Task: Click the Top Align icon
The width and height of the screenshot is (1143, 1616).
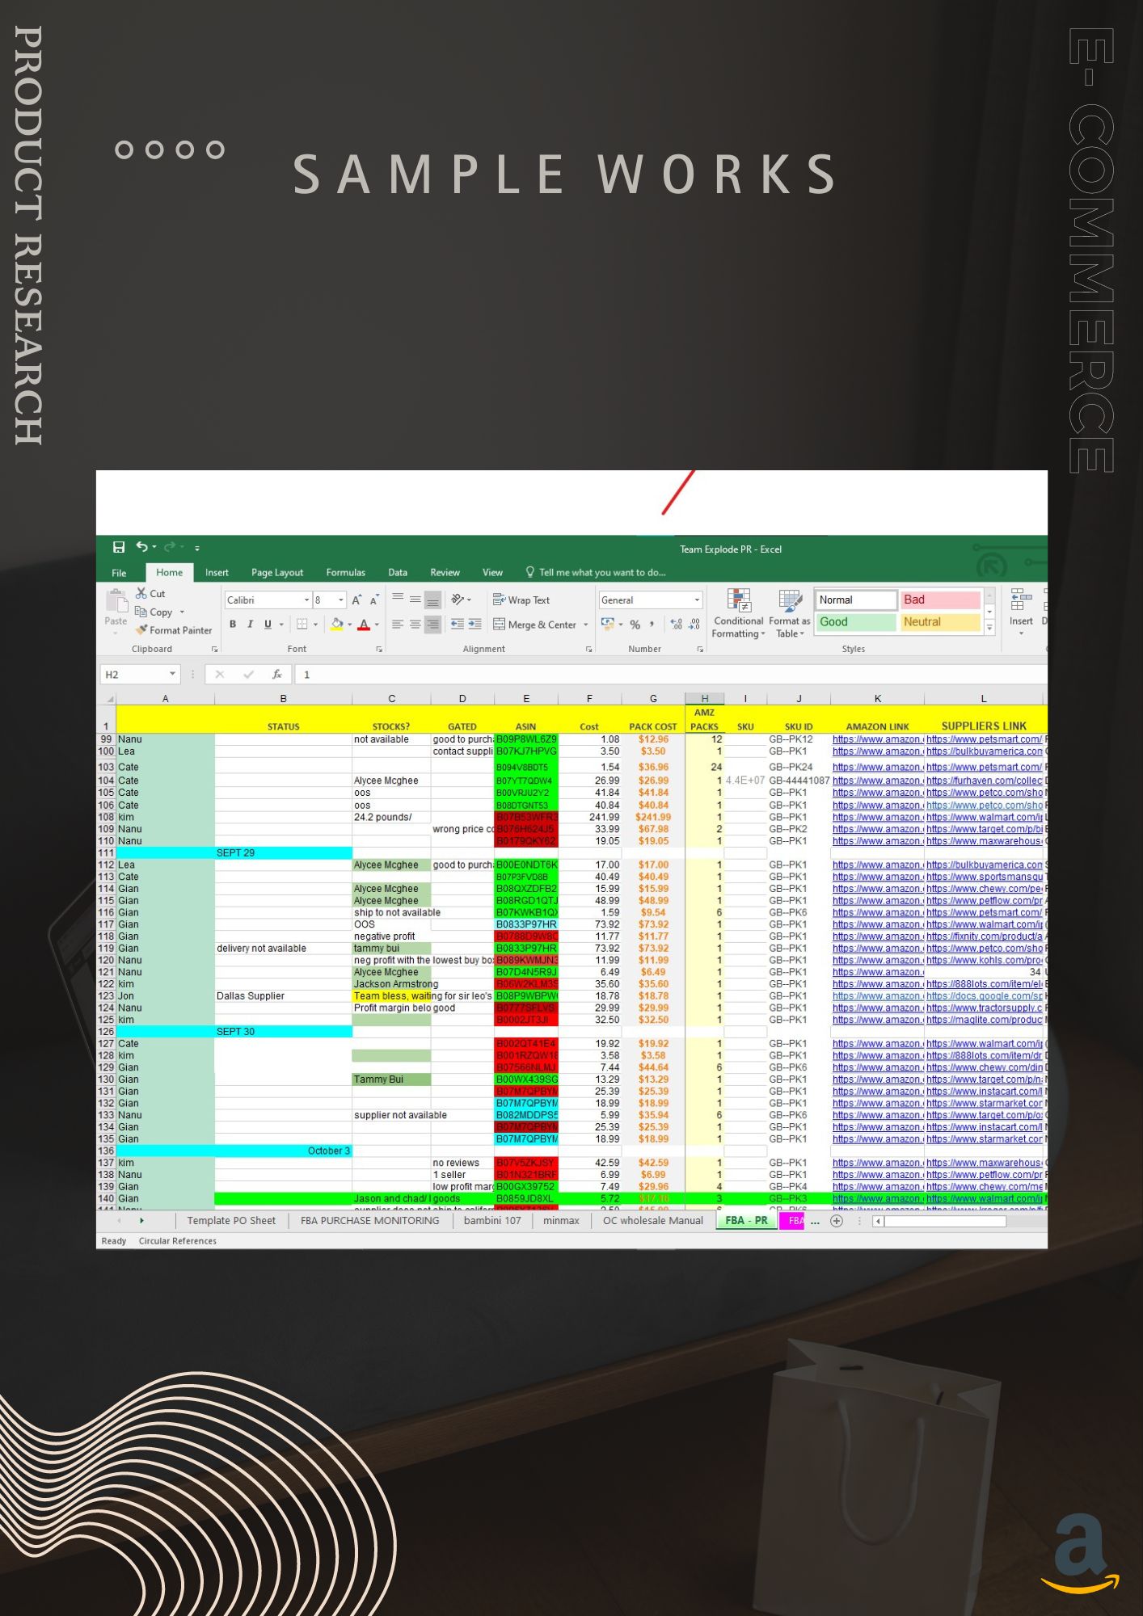Action: coord(398,599)
